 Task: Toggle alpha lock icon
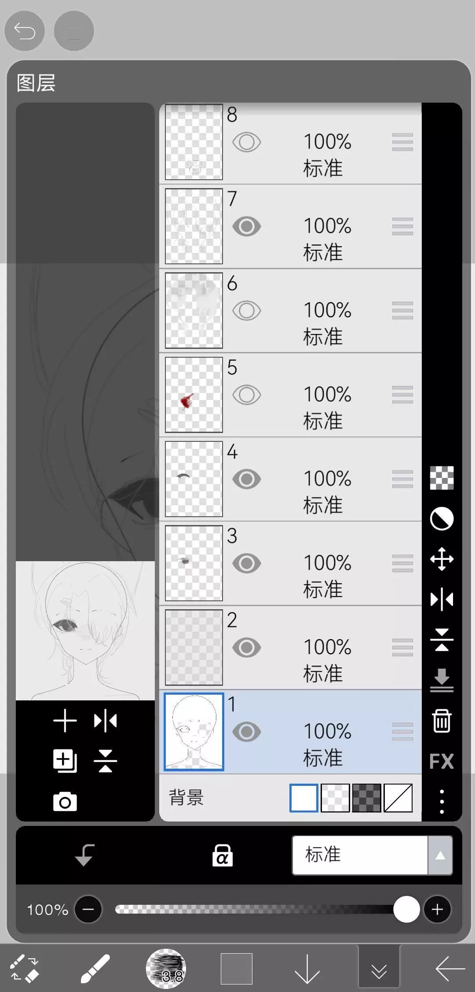(x=223, y=855)
